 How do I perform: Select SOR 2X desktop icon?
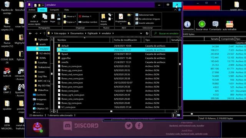pos(7,72)
